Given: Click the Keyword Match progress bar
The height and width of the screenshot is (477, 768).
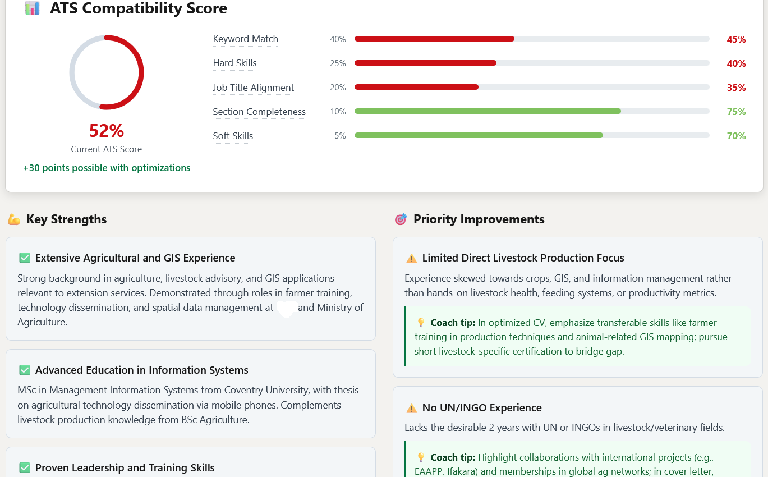Looking at the screenshot, I should pyautogui.click(x=532, y=39).
